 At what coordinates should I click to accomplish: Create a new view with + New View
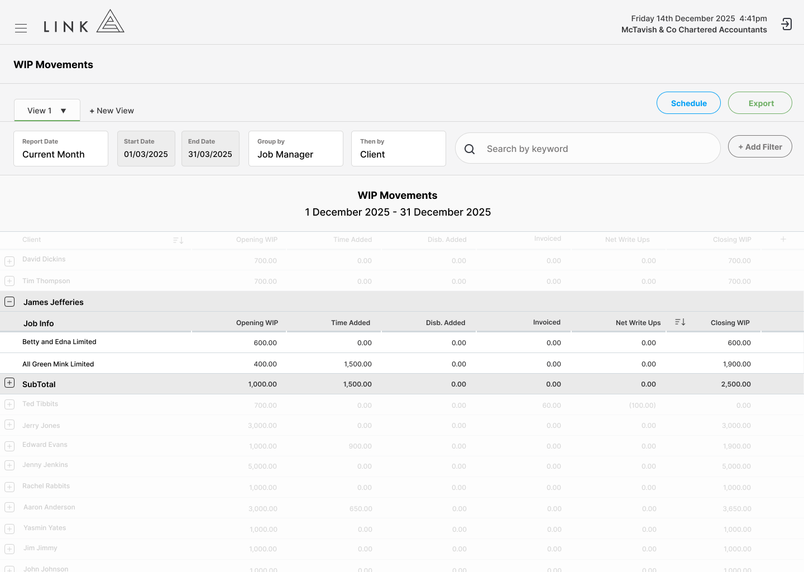[112, 111]
